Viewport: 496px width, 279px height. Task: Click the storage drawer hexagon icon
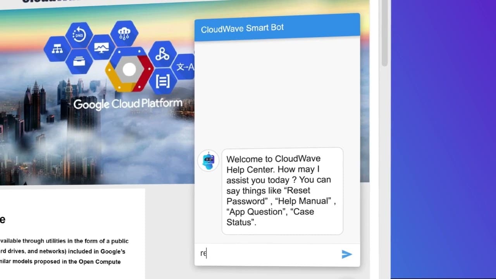[79, 61]
